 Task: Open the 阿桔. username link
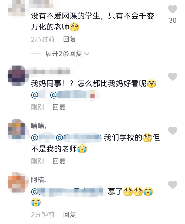39,179
